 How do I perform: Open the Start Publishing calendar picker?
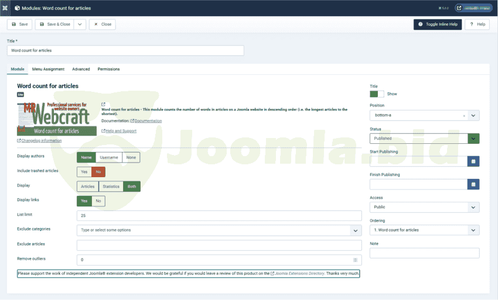[x=473, y=161]
